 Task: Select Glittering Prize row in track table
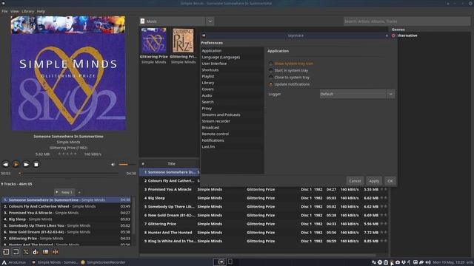263,224
